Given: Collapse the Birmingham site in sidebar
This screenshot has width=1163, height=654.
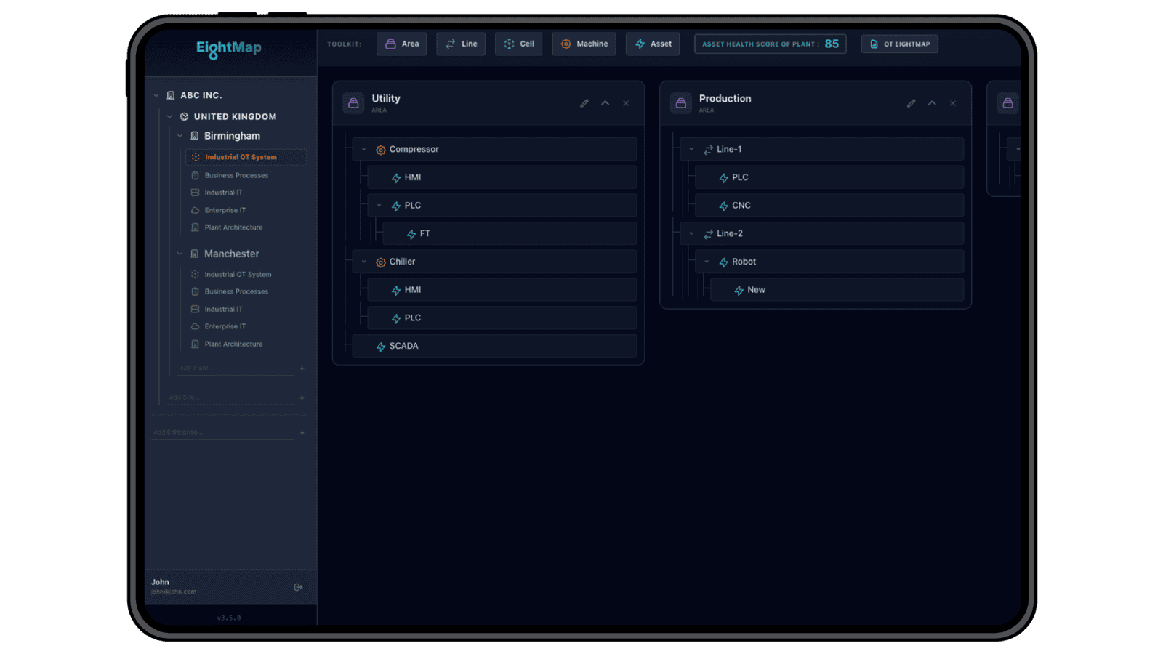Looking at the screenshot, I should pyautogui.click(x=180, y=136).
